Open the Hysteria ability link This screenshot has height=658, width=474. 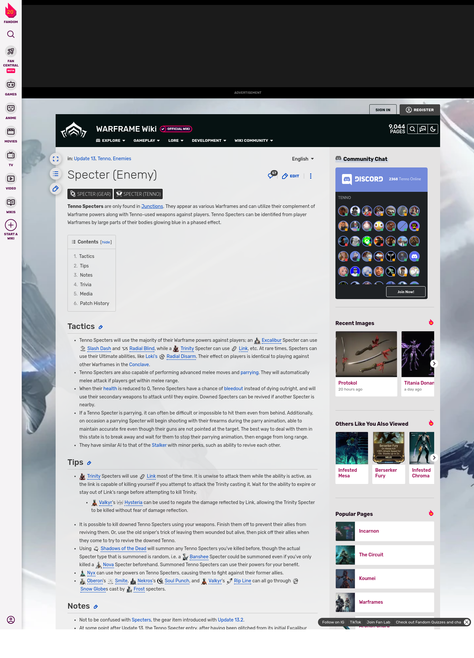[133, 502]
